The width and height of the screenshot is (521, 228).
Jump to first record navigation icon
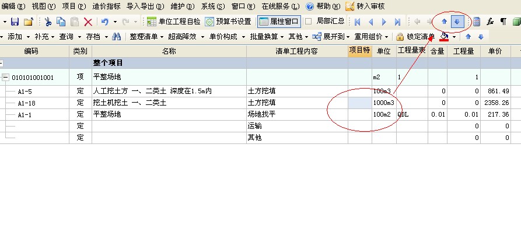click(358, 22)
